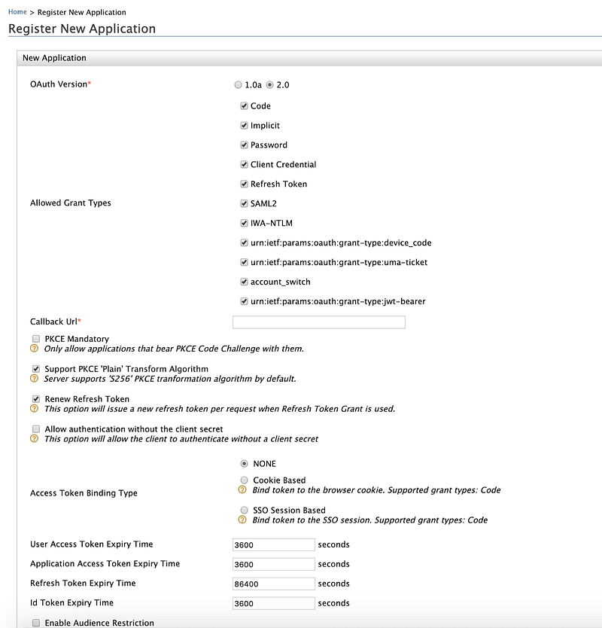Uncheck the uma-ticket grant type
602x628 pixels.
(x=244, y=262)
